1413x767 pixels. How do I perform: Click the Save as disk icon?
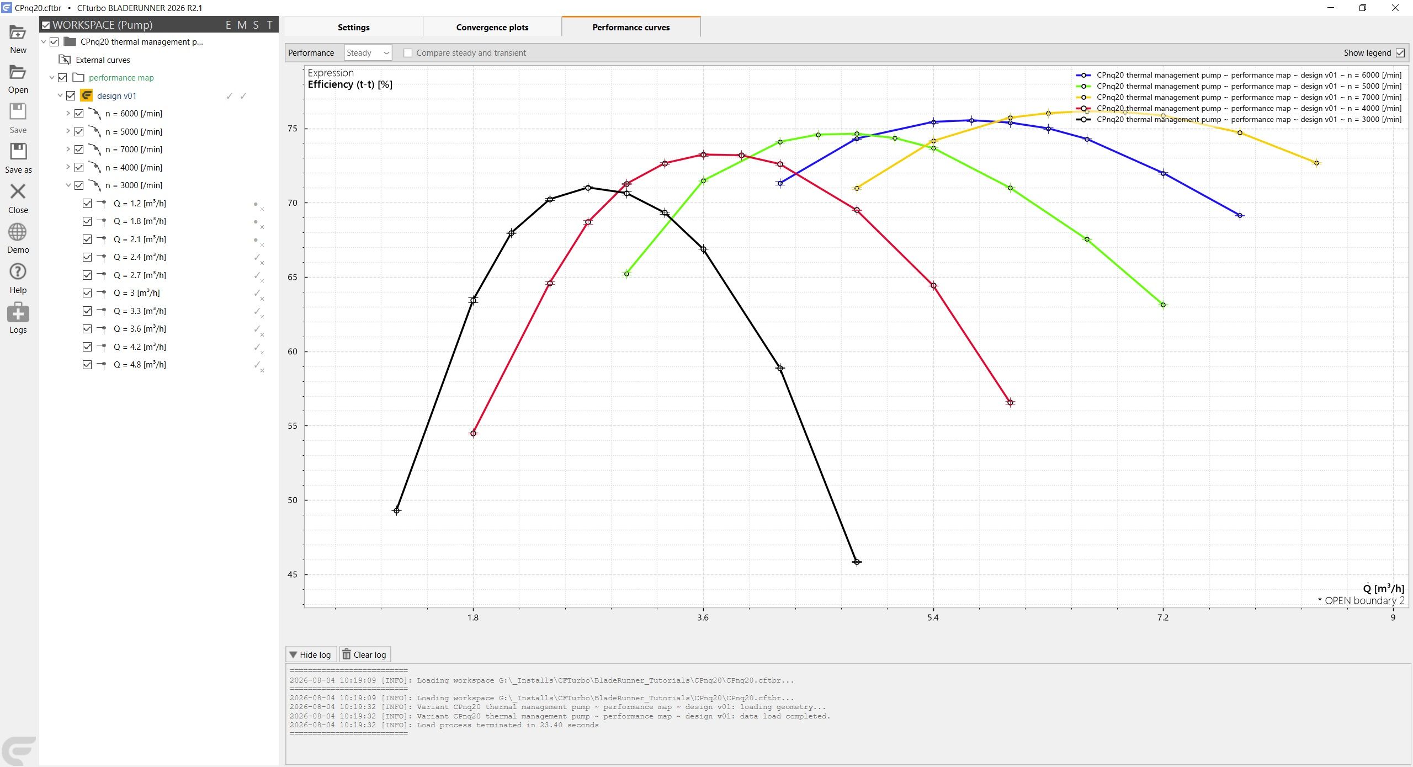(18, 152)
